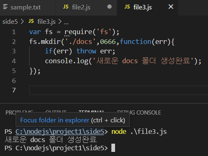Switch to the sample.txt tab
Viewport: 208px width, 156px height.
25,7
